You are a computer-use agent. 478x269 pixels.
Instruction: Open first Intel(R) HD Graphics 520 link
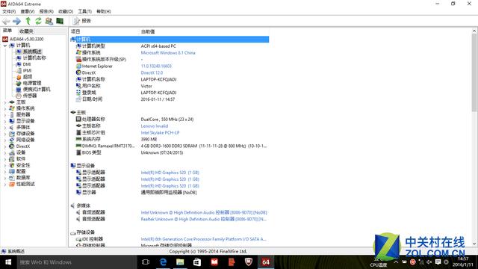[x=170, y=173]
